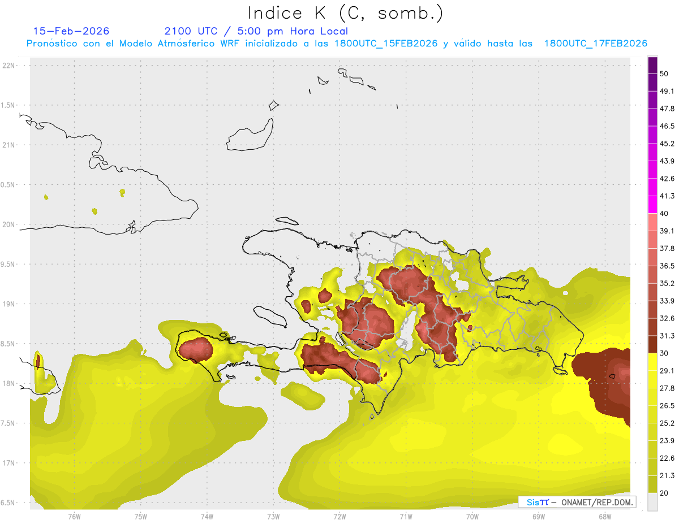Image resolution: width=679 pixels, height=524 pixels.
Task: Click the "22N" latitude axis label
Action: (10, 66)
